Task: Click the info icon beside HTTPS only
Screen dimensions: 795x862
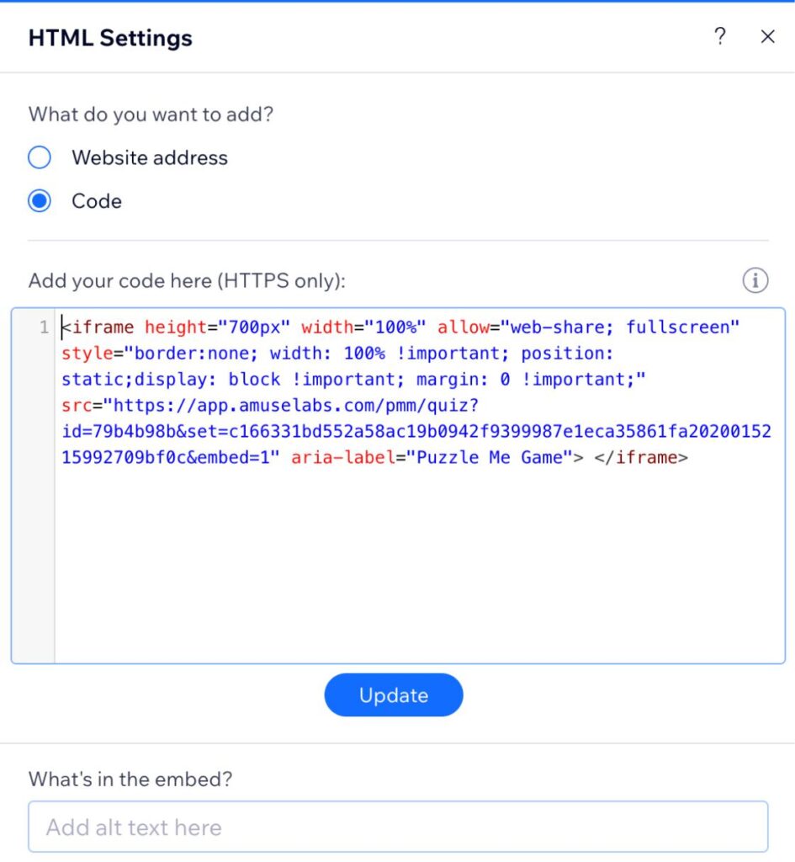Action: tap(755, 281)
